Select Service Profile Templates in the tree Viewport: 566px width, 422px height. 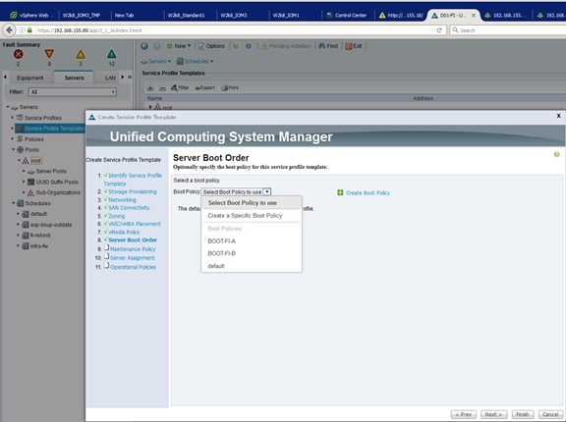[x=50, y=129]
